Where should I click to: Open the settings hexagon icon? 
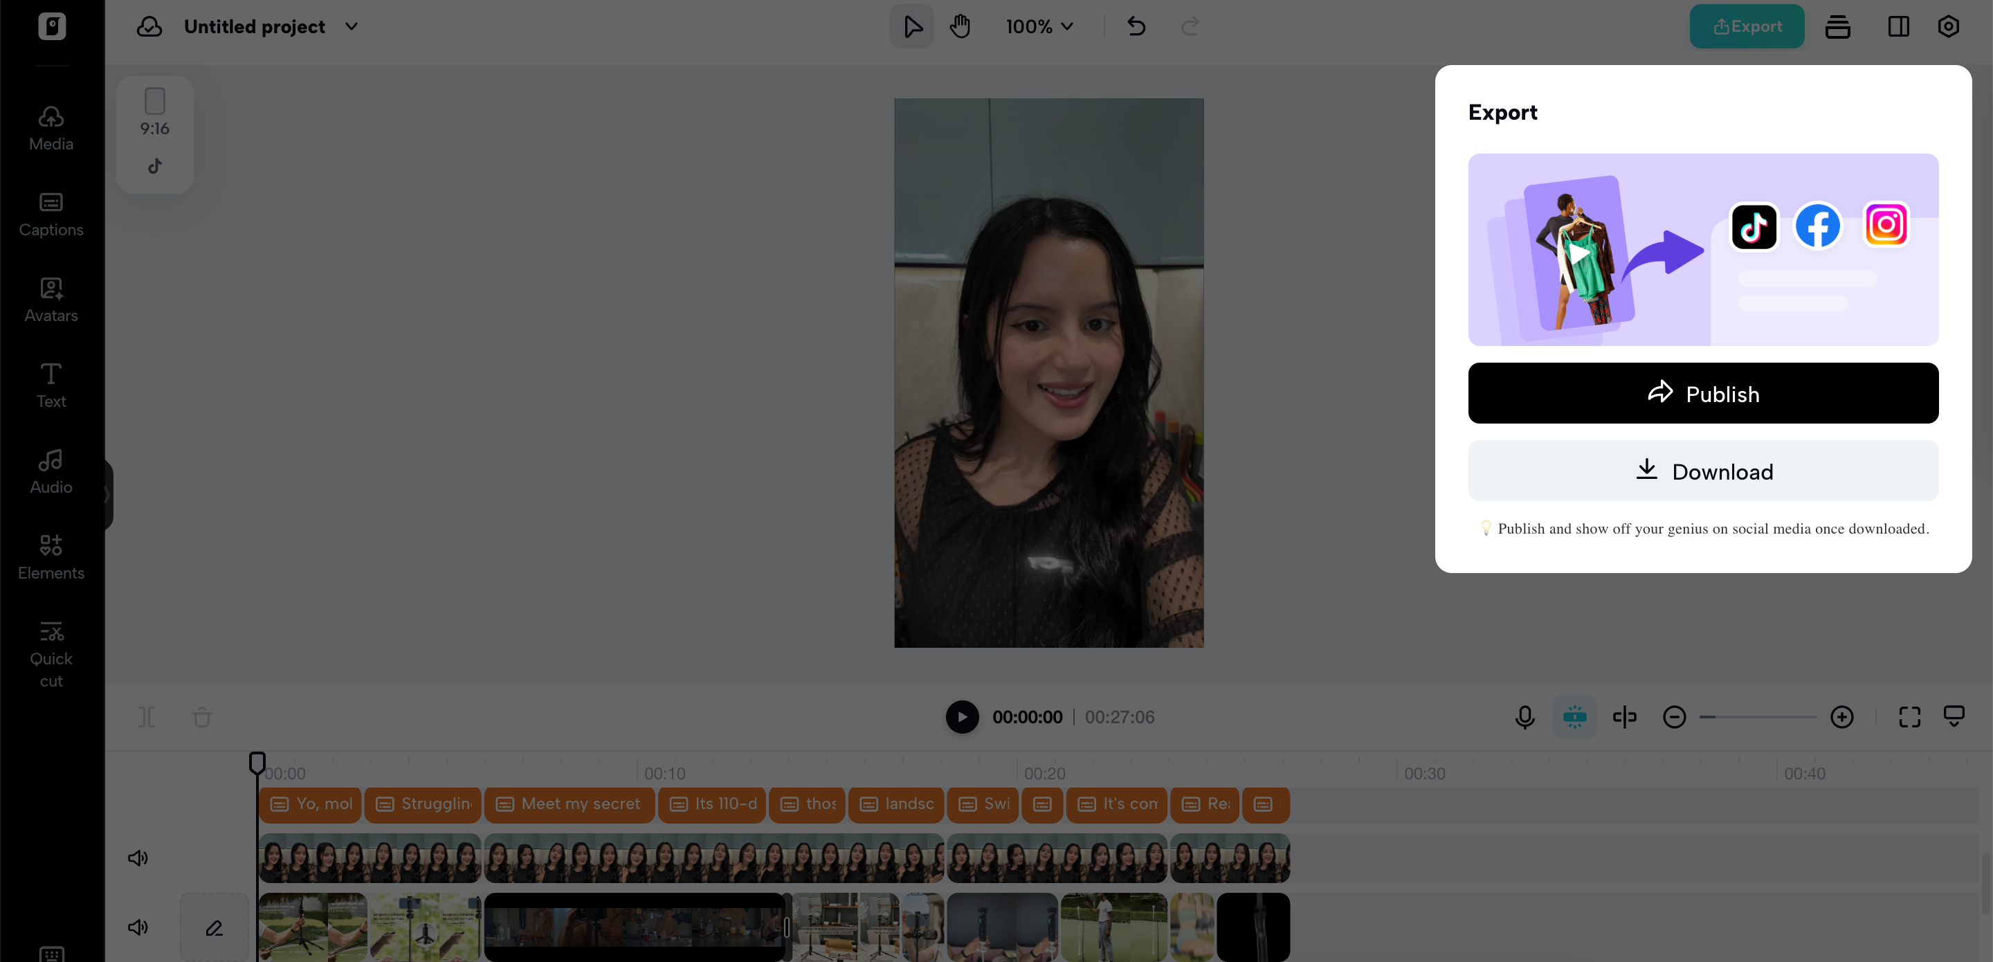point(1947,26)
